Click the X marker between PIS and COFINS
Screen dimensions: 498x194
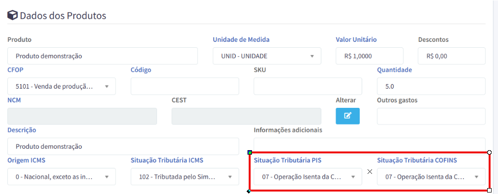coord(370,172)
